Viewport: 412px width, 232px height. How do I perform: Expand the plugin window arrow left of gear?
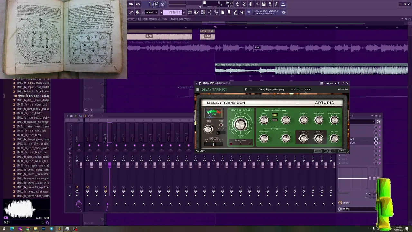(x=196, y=83)
